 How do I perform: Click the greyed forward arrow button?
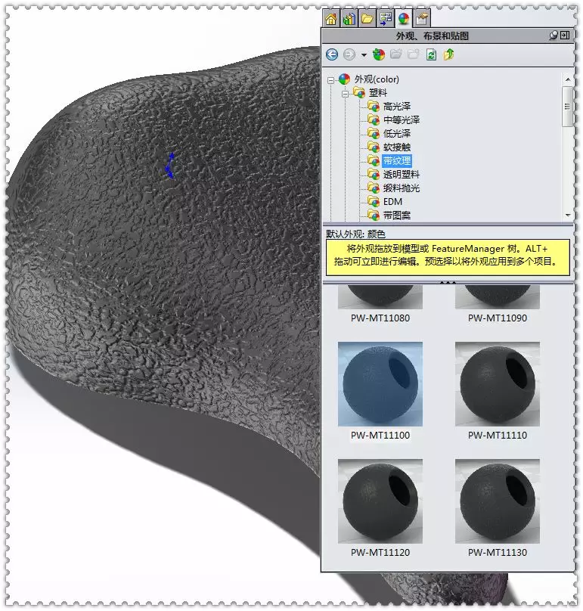pos(349,54)
